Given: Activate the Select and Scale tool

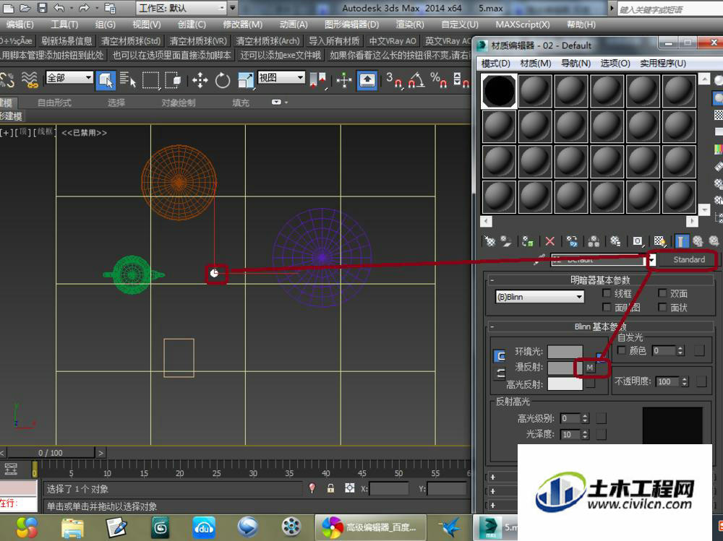Looking at the screenshot, I should pos(245,80).
